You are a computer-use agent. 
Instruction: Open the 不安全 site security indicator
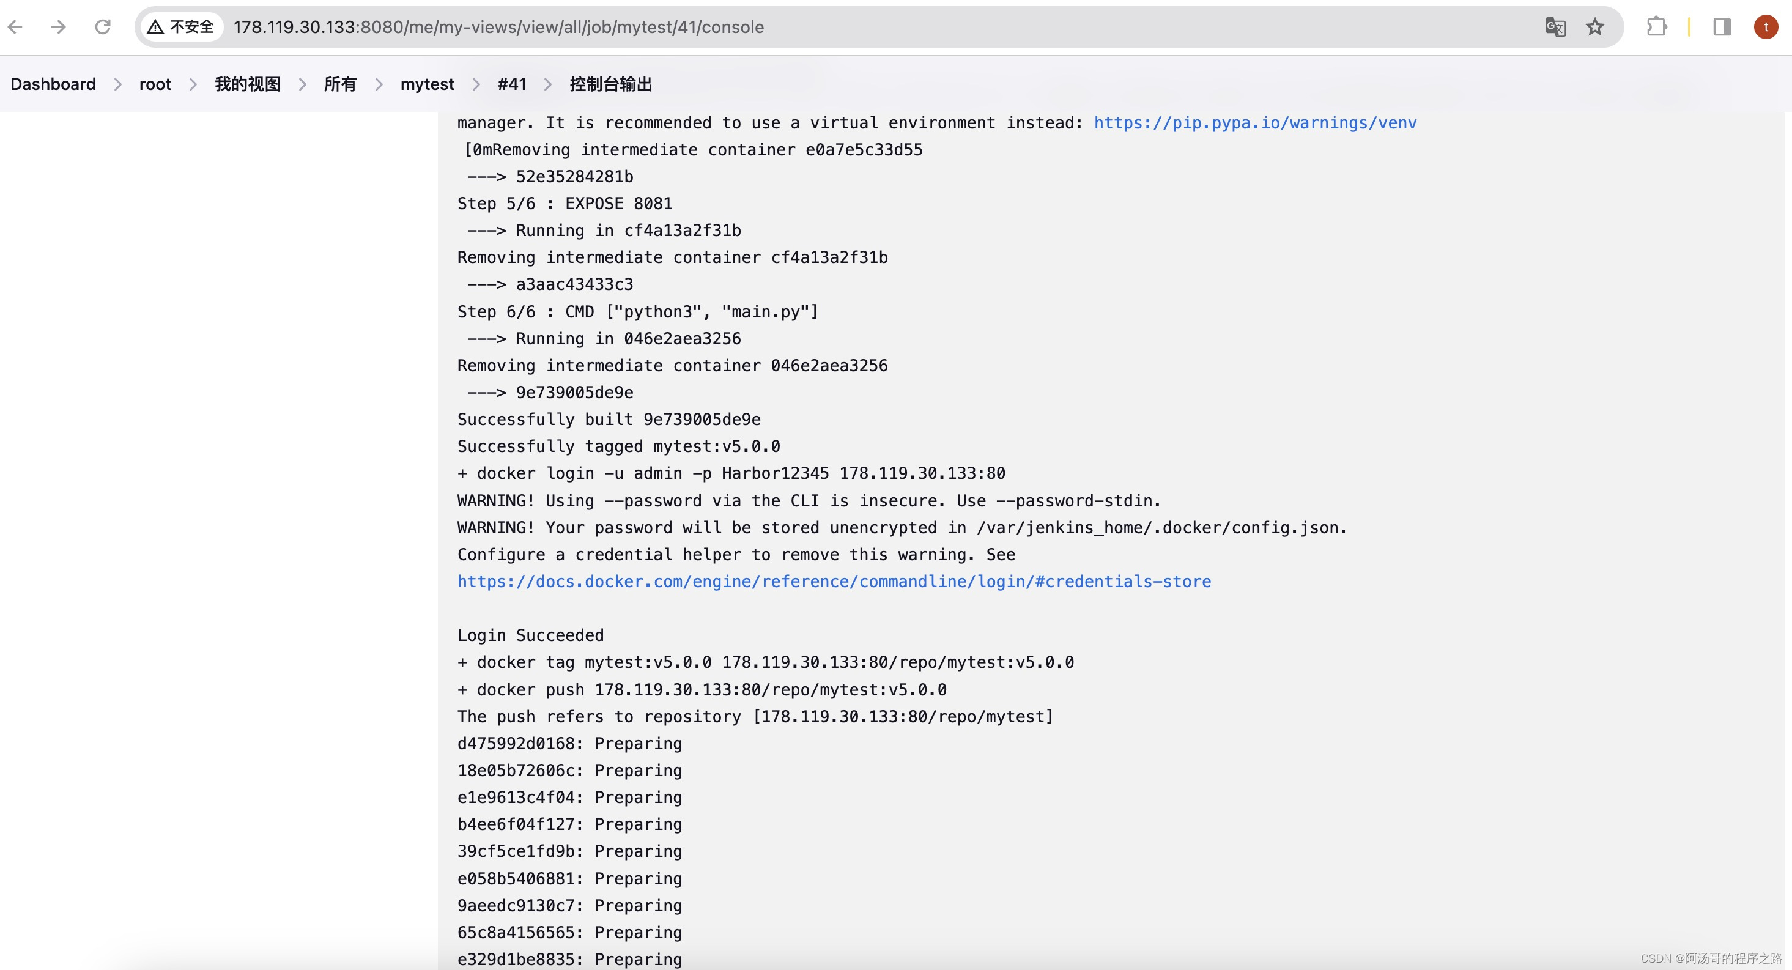182,27
